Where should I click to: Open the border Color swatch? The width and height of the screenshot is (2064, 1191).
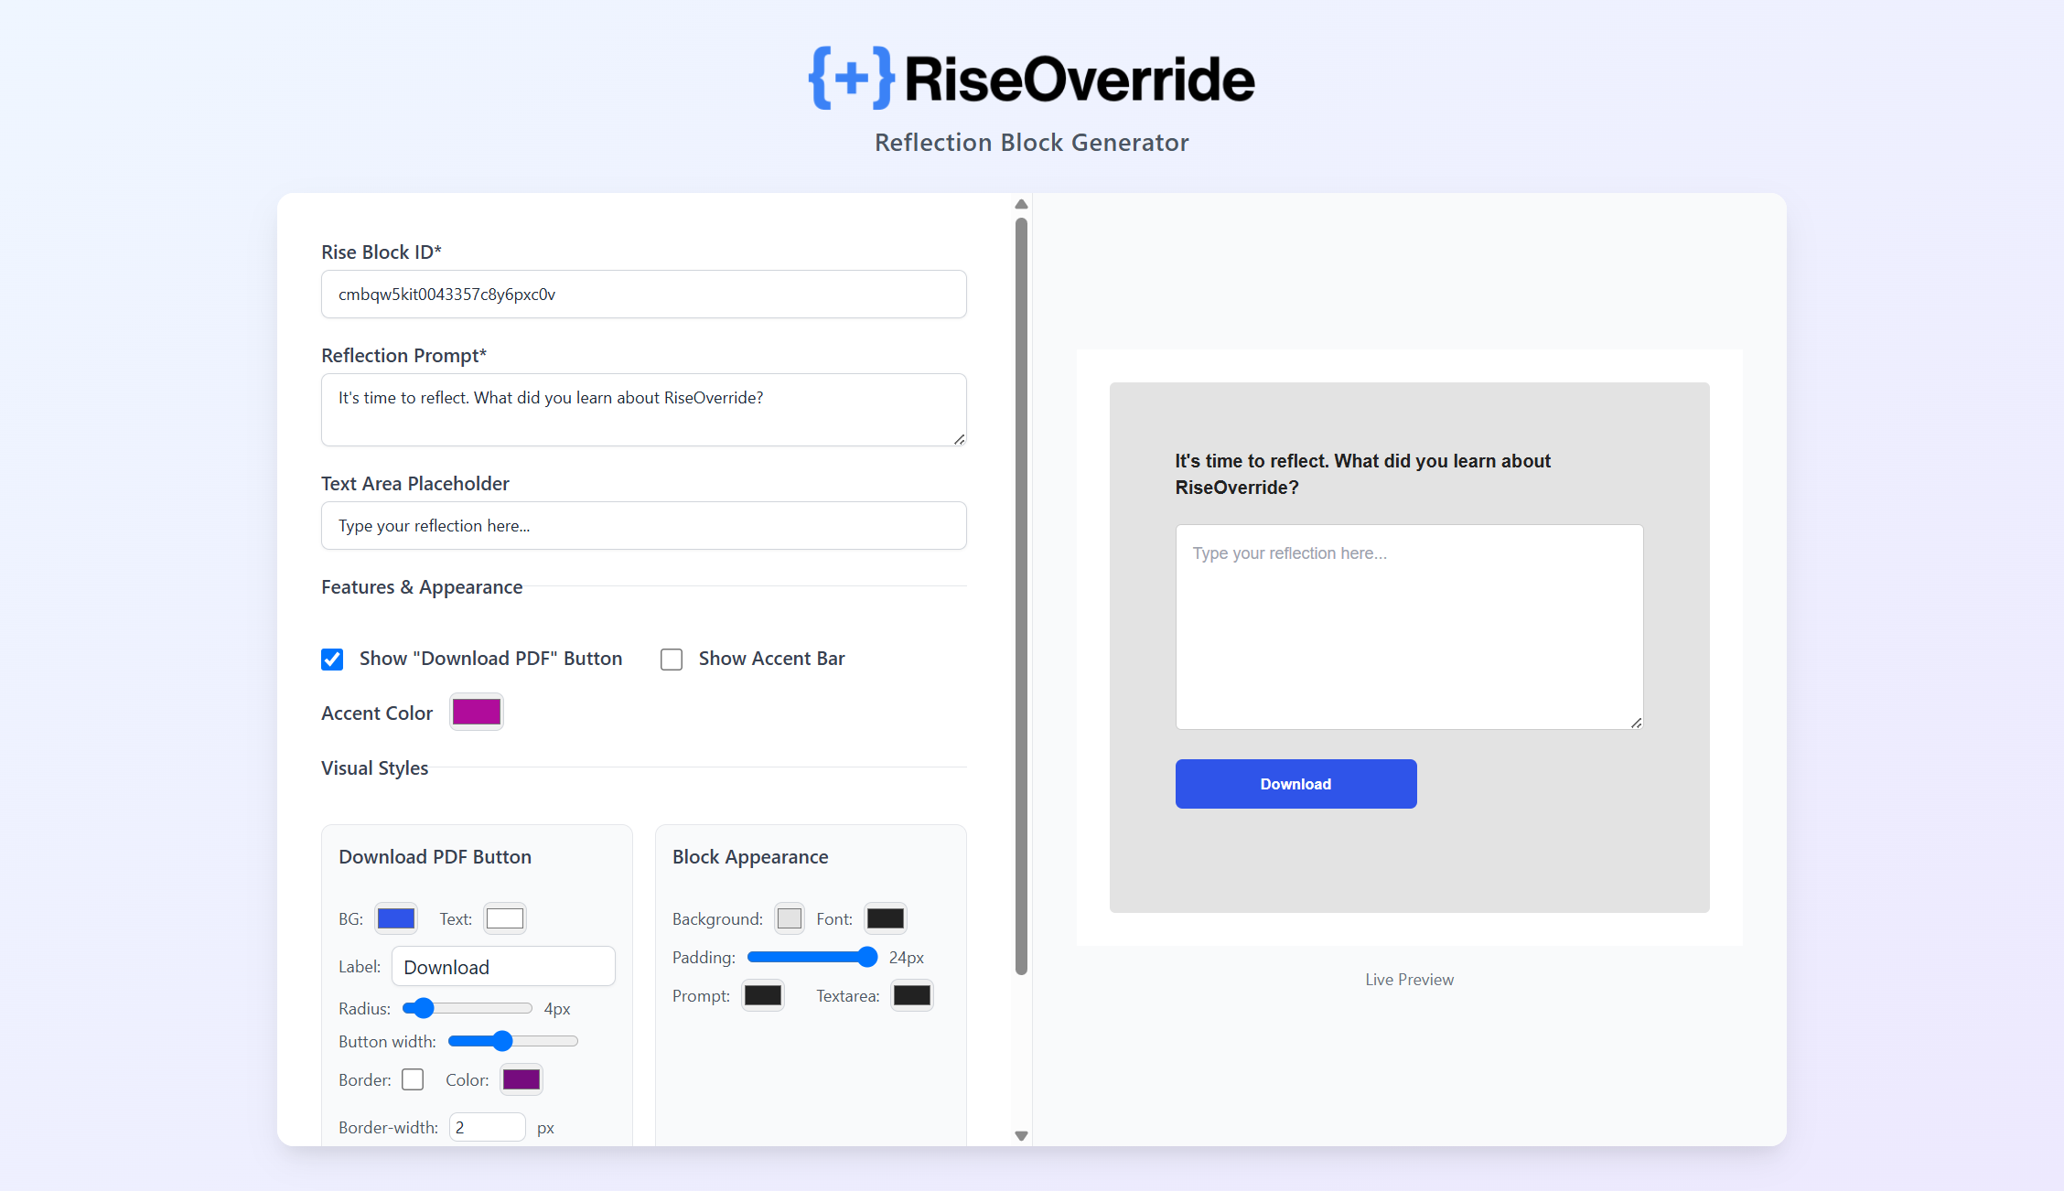521,1079
